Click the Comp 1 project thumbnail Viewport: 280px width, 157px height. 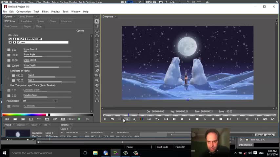tap(18, 133)
